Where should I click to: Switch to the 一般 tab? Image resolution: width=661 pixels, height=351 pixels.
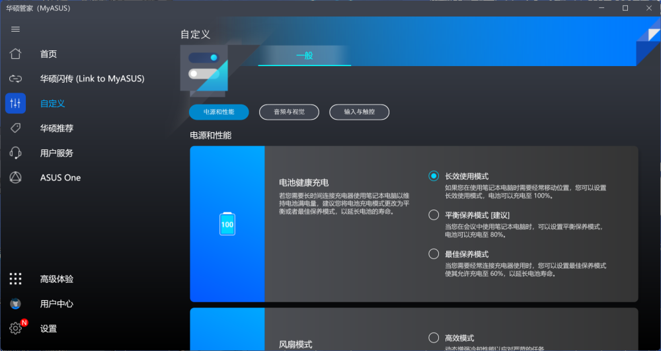[x=304, y=56]
